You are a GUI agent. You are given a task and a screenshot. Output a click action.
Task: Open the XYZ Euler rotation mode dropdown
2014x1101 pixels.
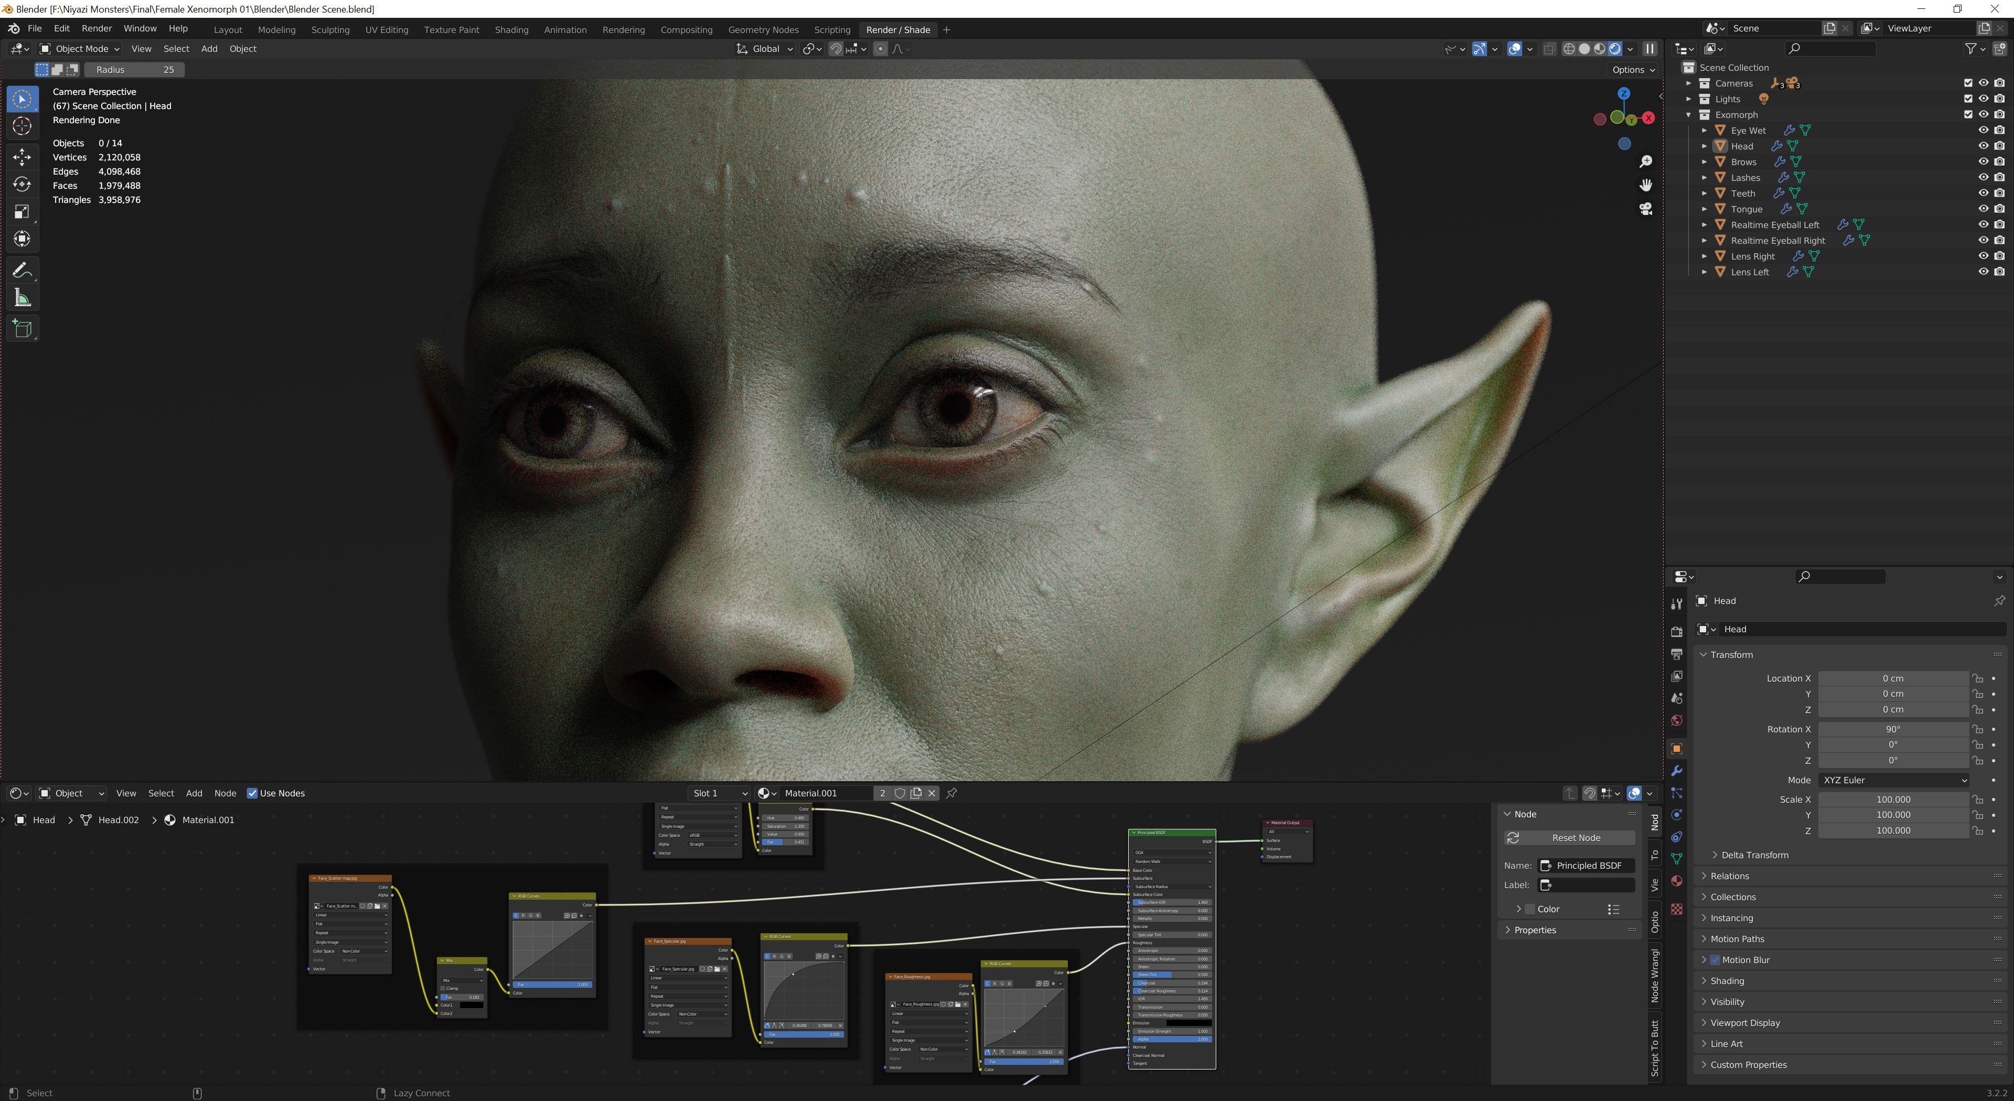[1893, 780]
